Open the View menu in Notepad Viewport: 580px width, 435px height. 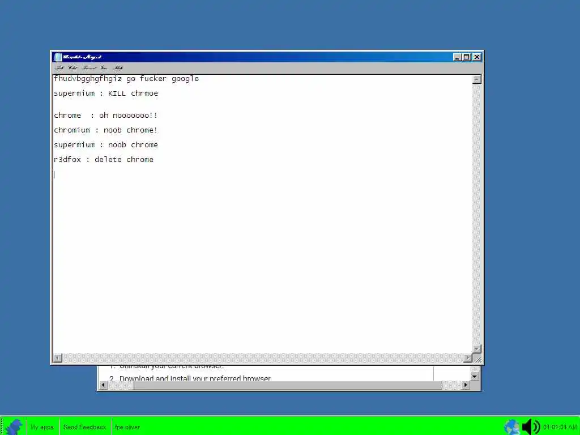(x=104, y=68)
